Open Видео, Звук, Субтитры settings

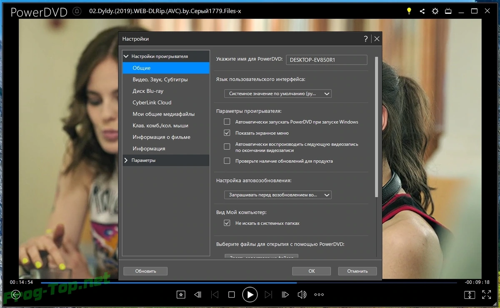(x=166, y=79)
